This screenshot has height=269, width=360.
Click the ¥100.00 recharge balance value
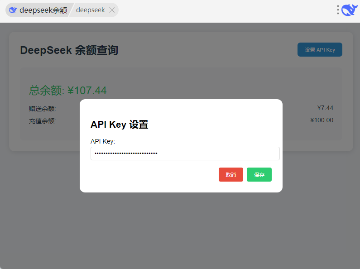(322, 120)
